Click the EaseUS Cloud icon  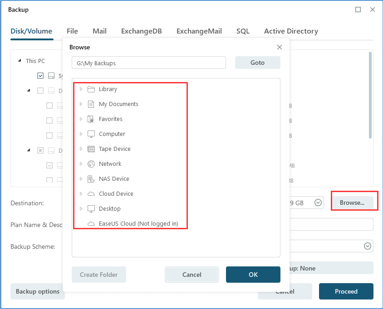coord(91,224)
